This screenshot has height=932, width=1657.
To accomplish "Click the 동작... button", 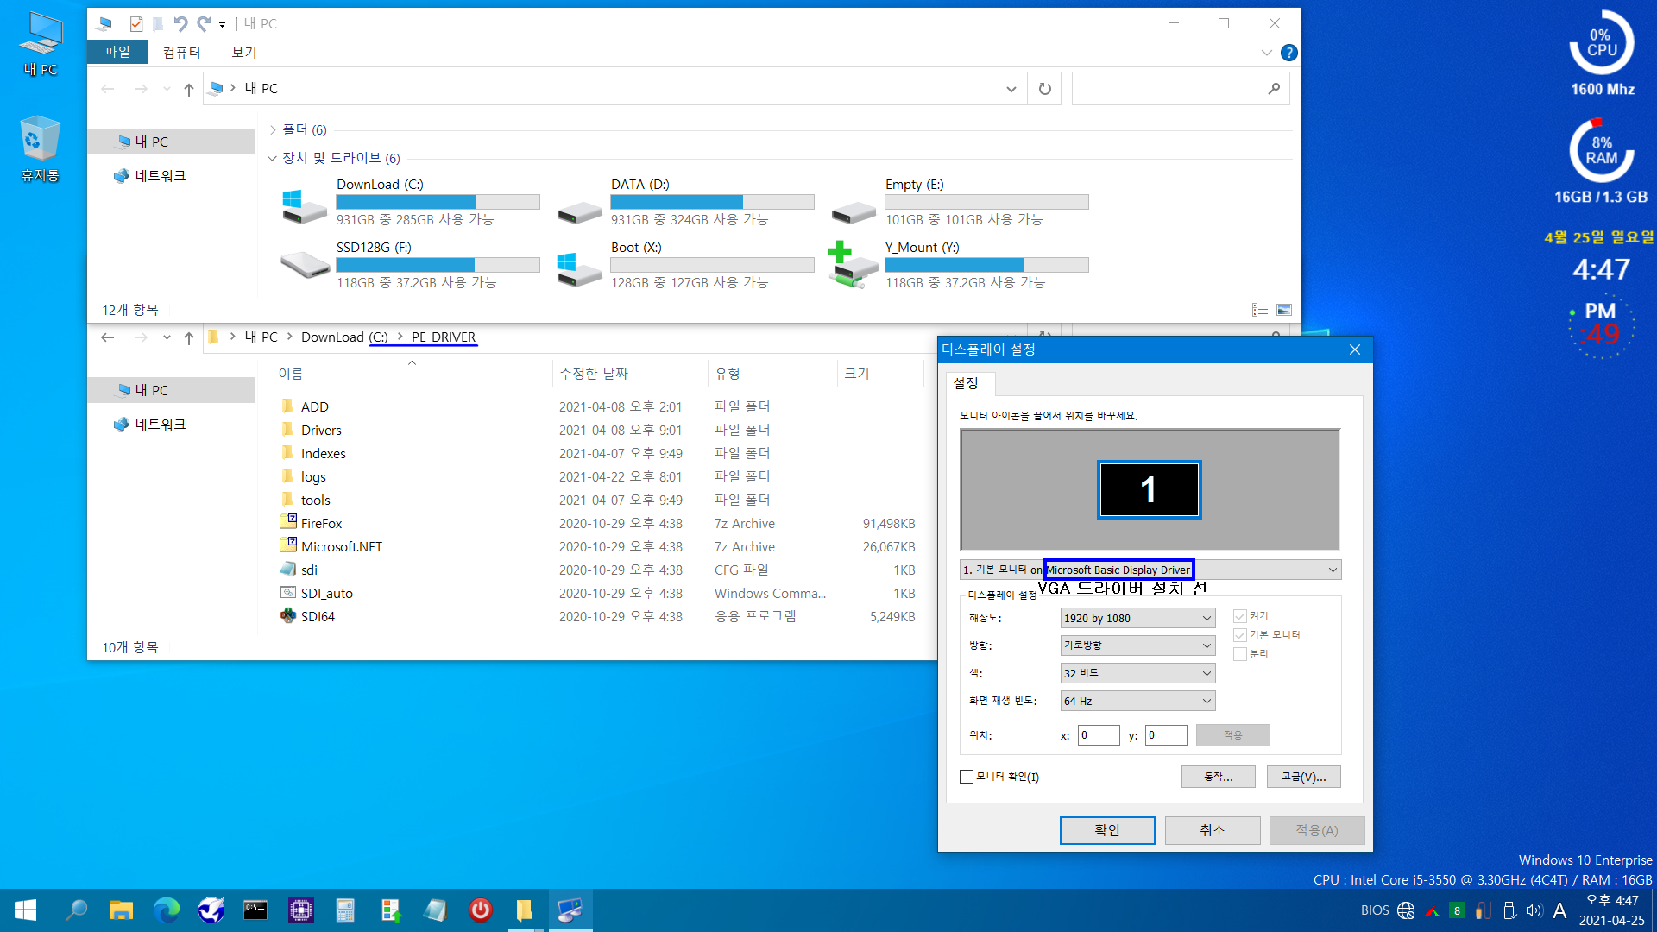I will click(1219, 777).
